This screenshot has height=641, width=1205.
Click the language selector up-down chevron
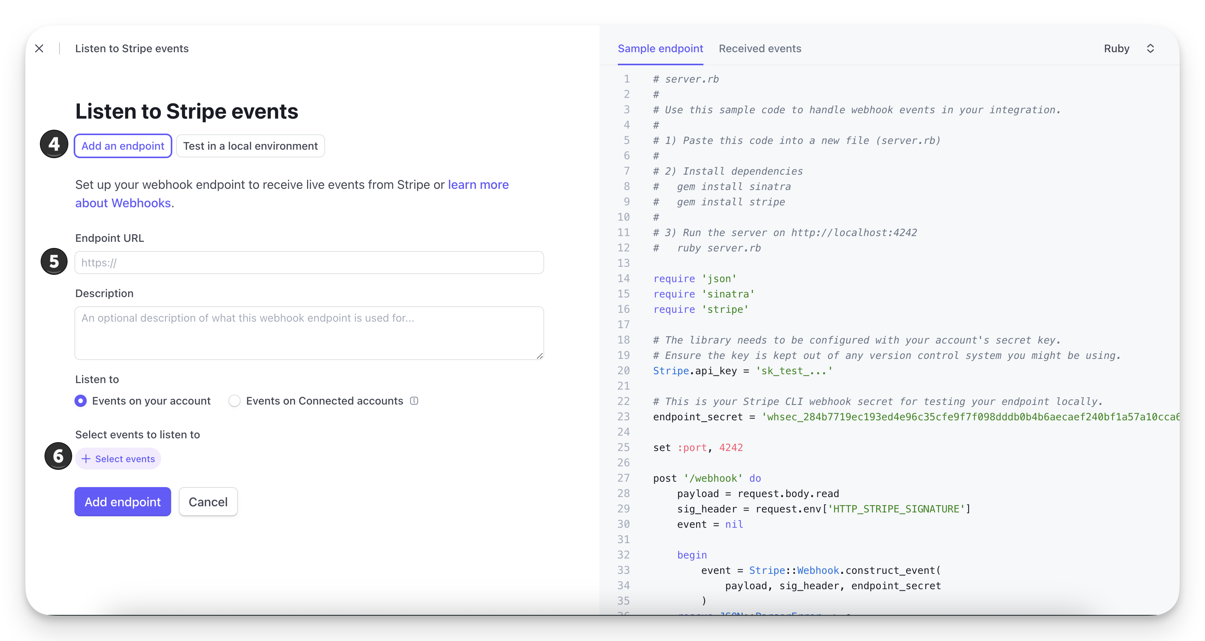[1150, 49]
